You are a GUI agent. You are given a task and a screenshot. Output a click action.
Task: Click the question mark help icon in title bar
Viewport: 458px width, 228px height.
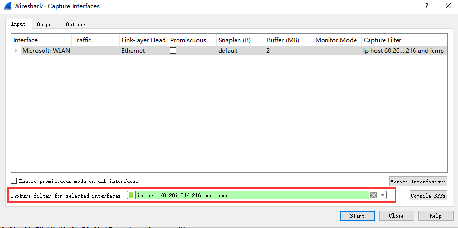point(426,6)
